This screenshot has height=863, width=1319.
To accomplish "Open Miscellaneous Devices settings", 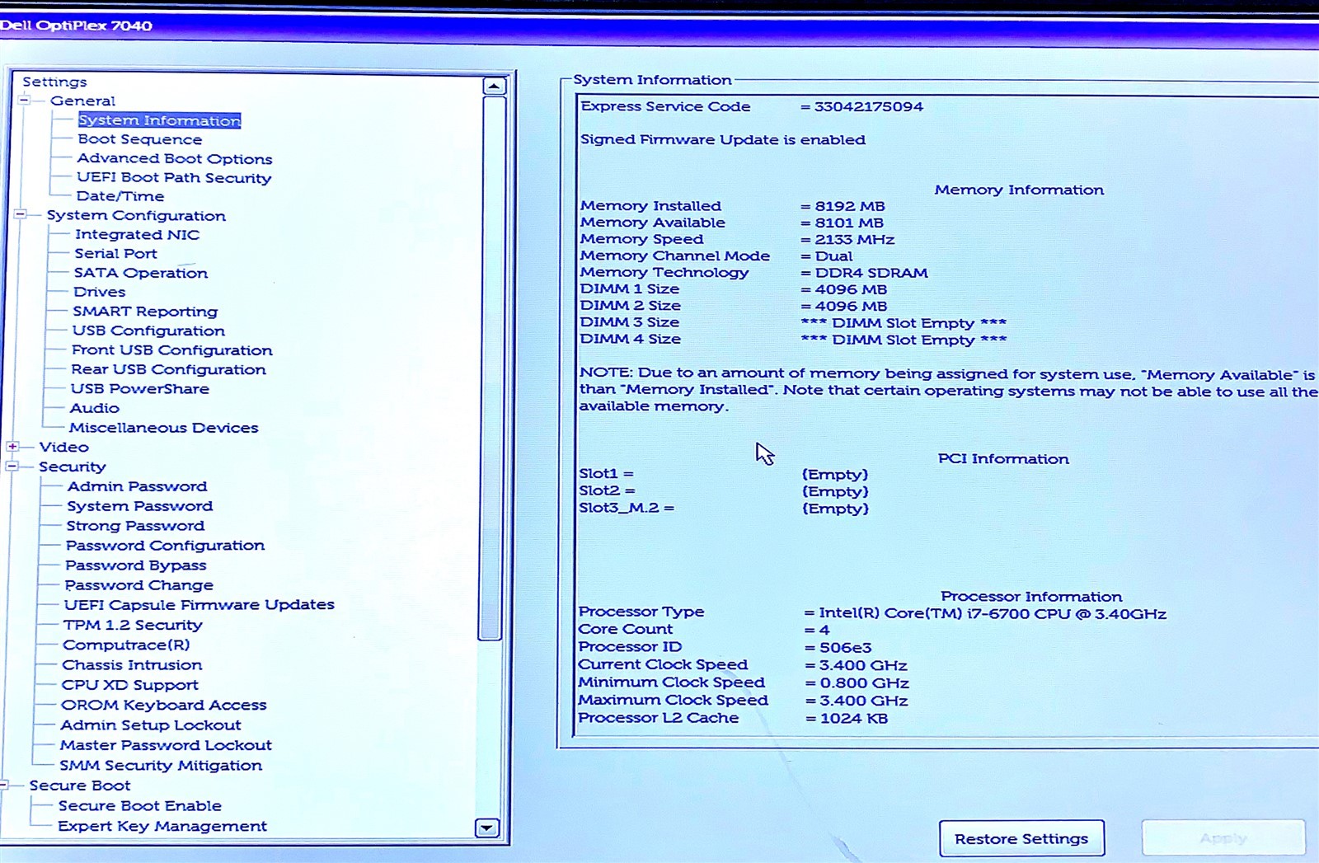I will 164,428.
